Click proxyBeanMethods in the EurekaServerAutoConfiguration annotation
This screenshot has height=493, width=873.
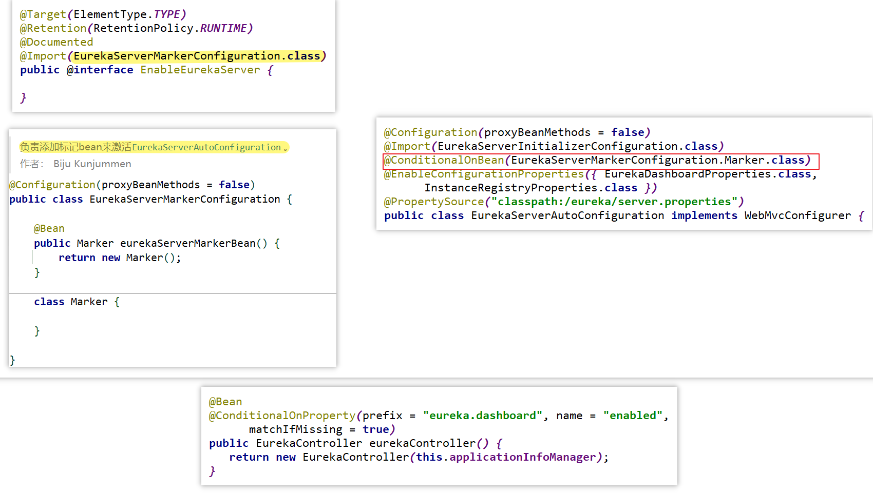(538, 132)
